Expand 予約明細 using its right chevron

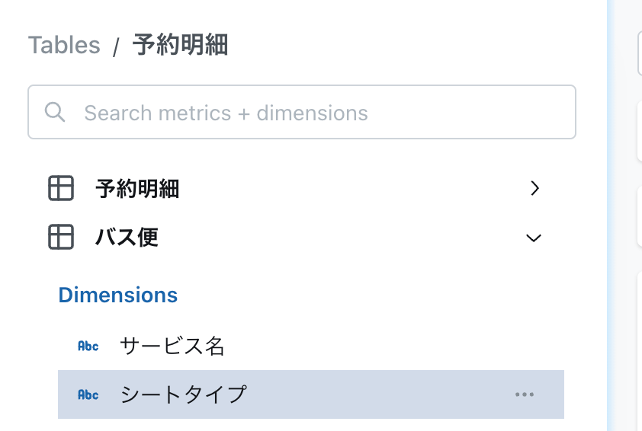pos(534,189)
